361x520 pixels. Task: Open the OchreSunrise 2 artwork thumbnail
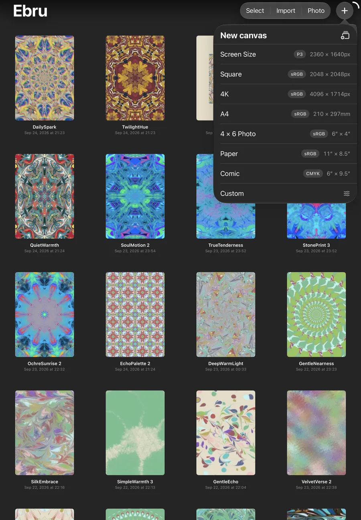[45, 314]
